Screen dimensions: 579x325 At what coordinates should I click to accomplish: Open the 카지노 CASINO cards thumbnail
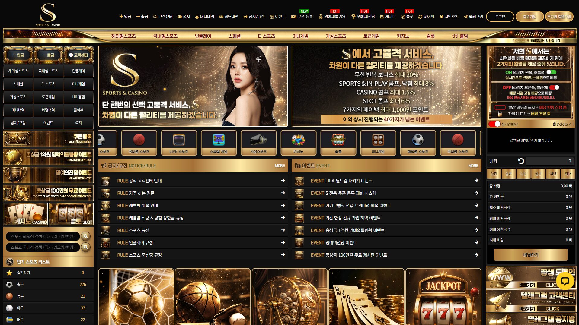(x=25, y=214)
